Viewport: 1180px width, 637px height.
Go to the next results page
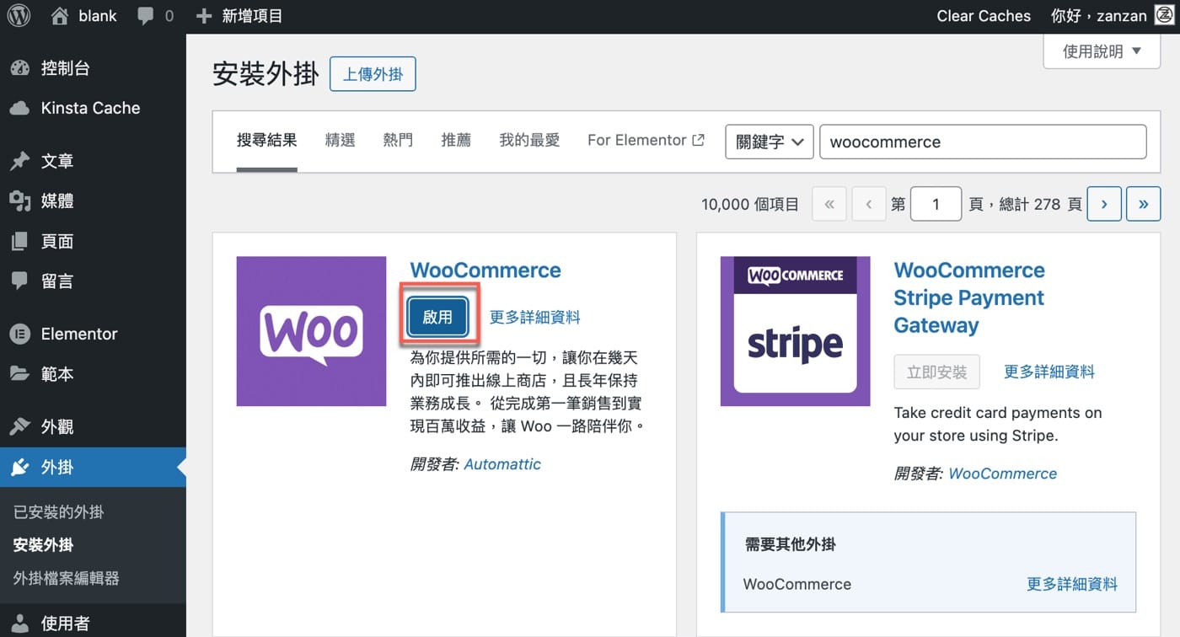pyautogui.click(x=1104, y=204)
